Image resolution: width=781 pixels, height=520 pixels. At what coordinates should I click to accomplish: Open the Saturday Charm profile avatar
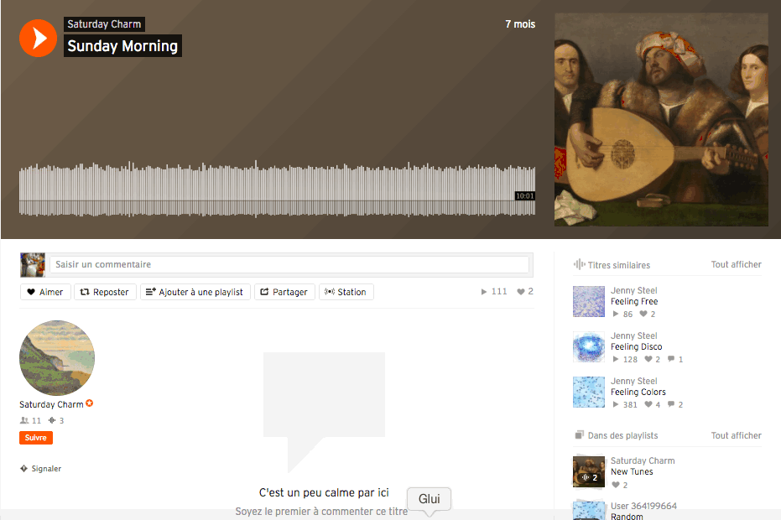click(x=57, y=357)
